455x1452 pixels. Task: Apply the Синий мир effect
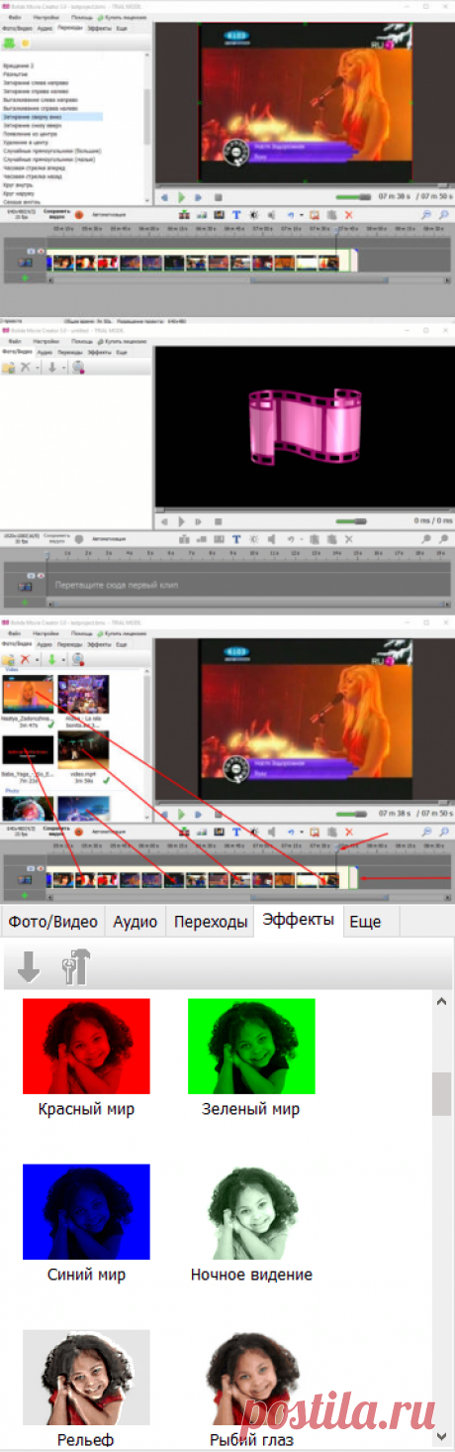coord(86,1211)
